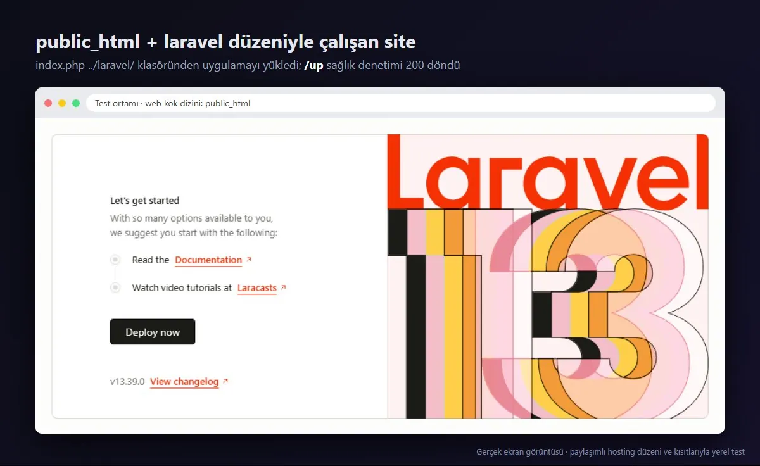760x466 pixels.
Task: Open the Laracasts link
Action: 257,288
